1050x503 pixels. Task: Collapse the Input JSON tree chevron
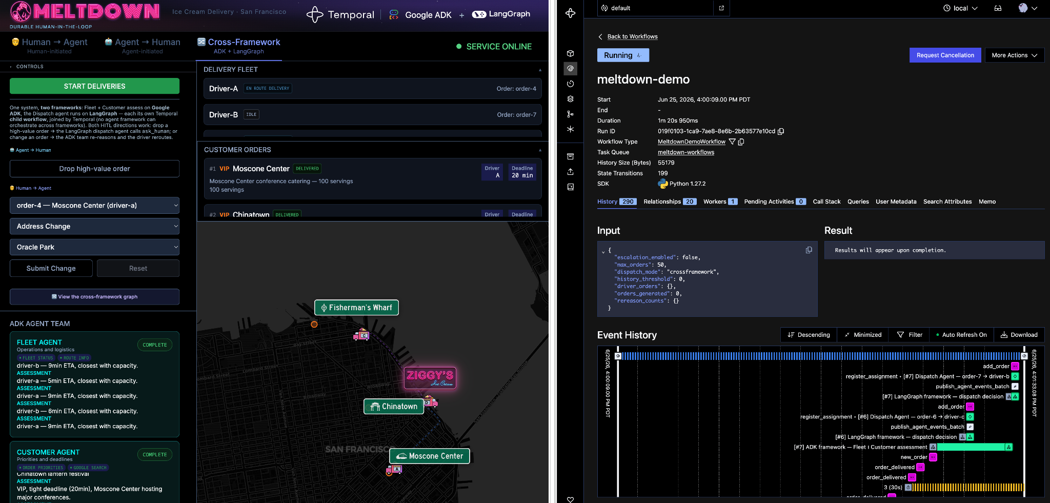(x=603, y=252)
